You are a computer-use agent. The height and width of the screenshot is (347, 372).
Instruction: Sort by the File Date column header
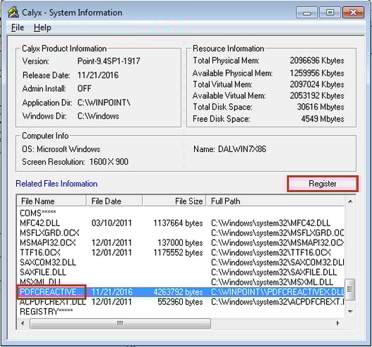coord(114,201)
